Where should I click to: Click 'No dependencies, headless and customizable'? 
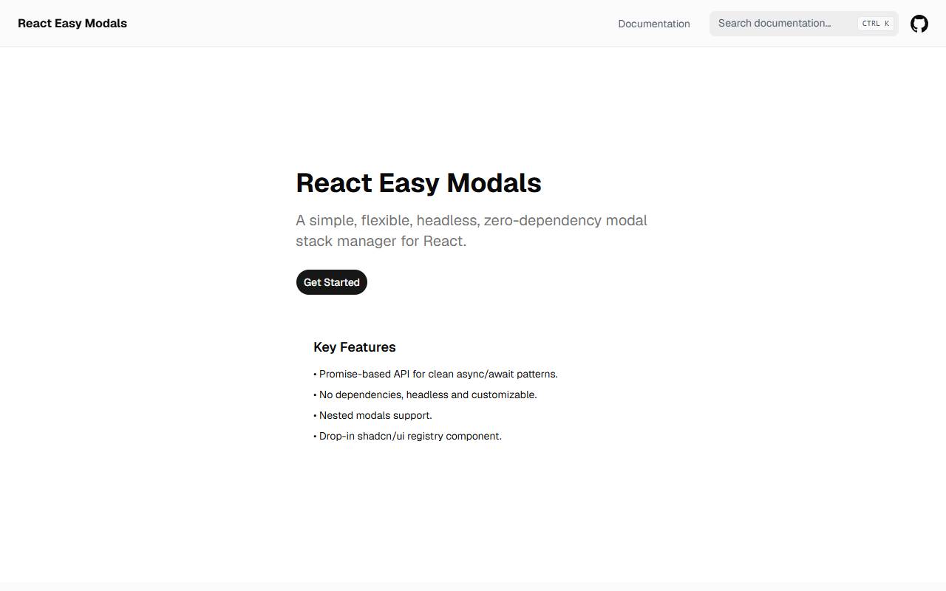pyautogui.click(x=425, y=394)
